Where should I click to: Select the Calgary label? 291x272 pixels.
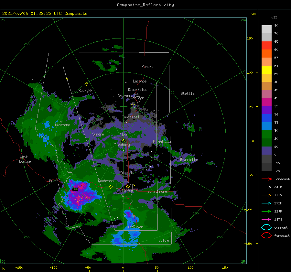click(x=126, y=190)
